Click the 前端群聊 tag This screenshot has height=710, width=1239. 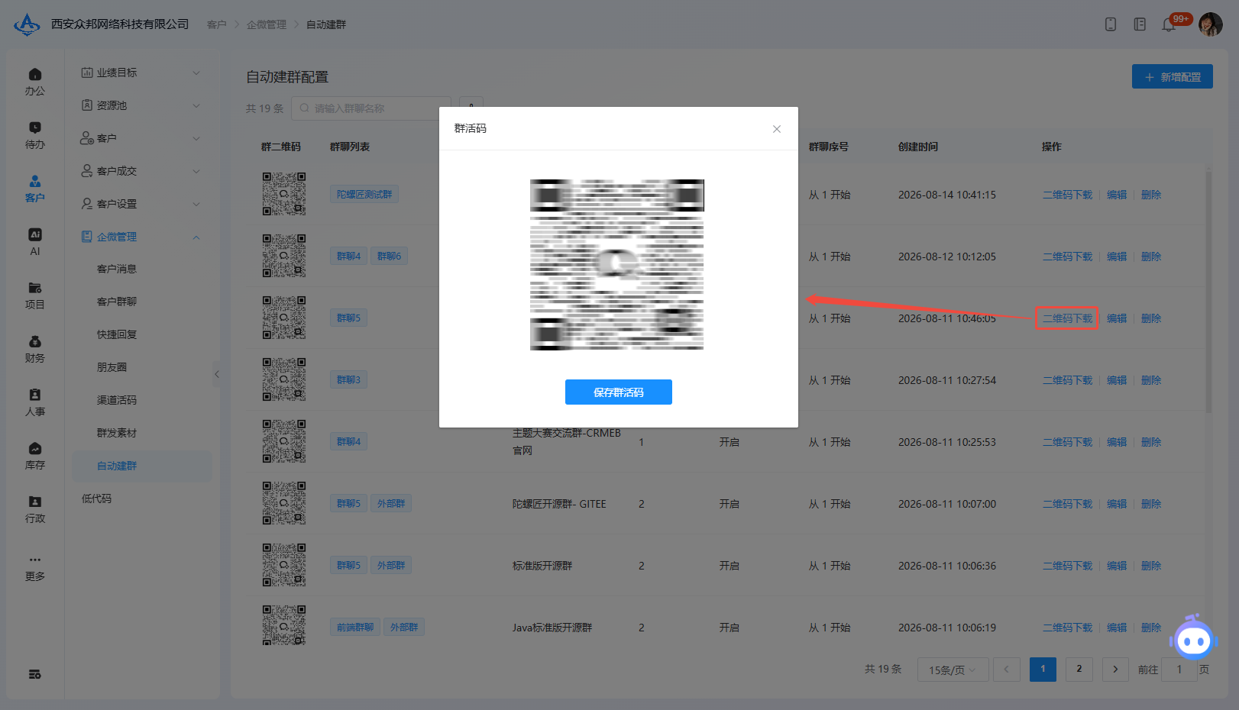pyautogui.click(x=355, y=628)
